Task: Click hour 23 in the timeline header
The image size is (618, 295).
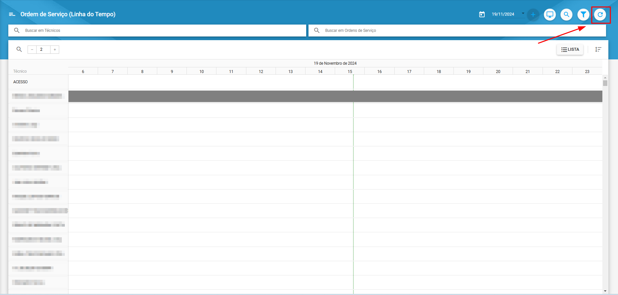Action: click(x=587, y=71)
